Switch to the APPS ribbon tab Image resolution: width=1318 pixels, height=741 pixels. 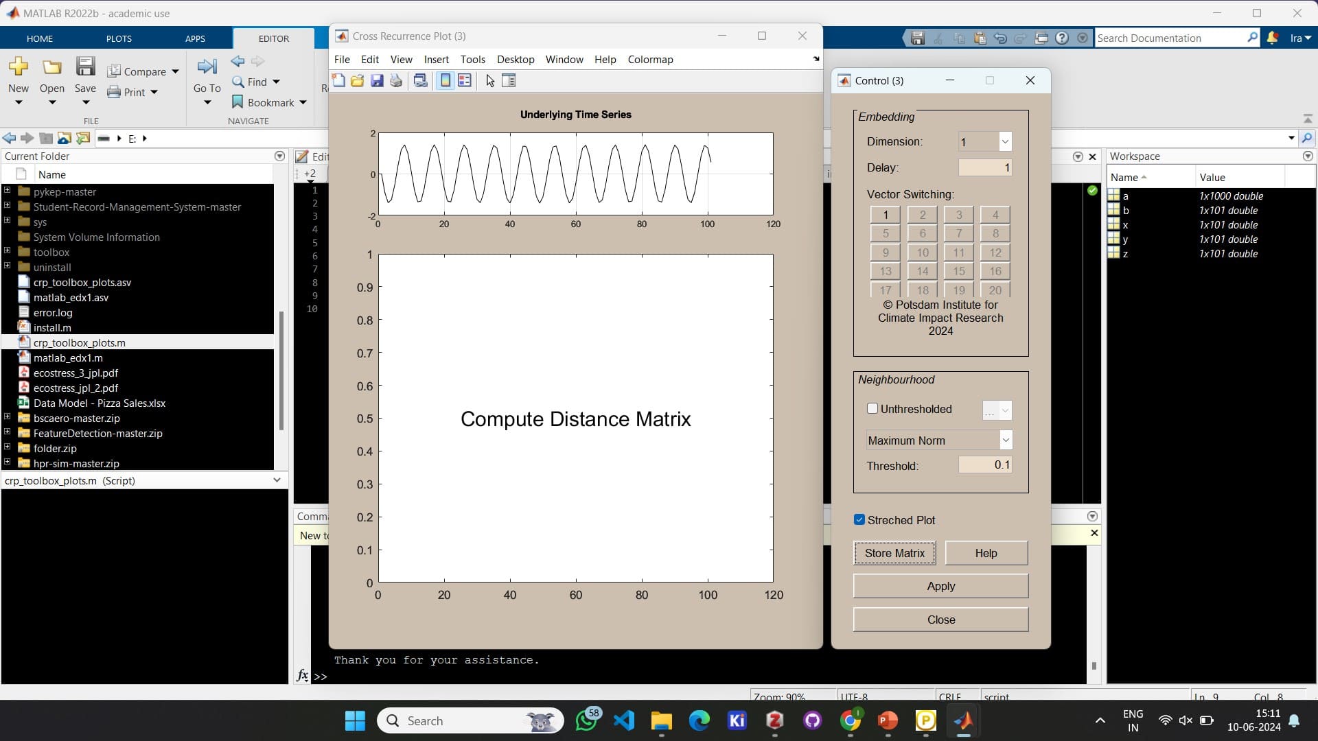[195, 38]
